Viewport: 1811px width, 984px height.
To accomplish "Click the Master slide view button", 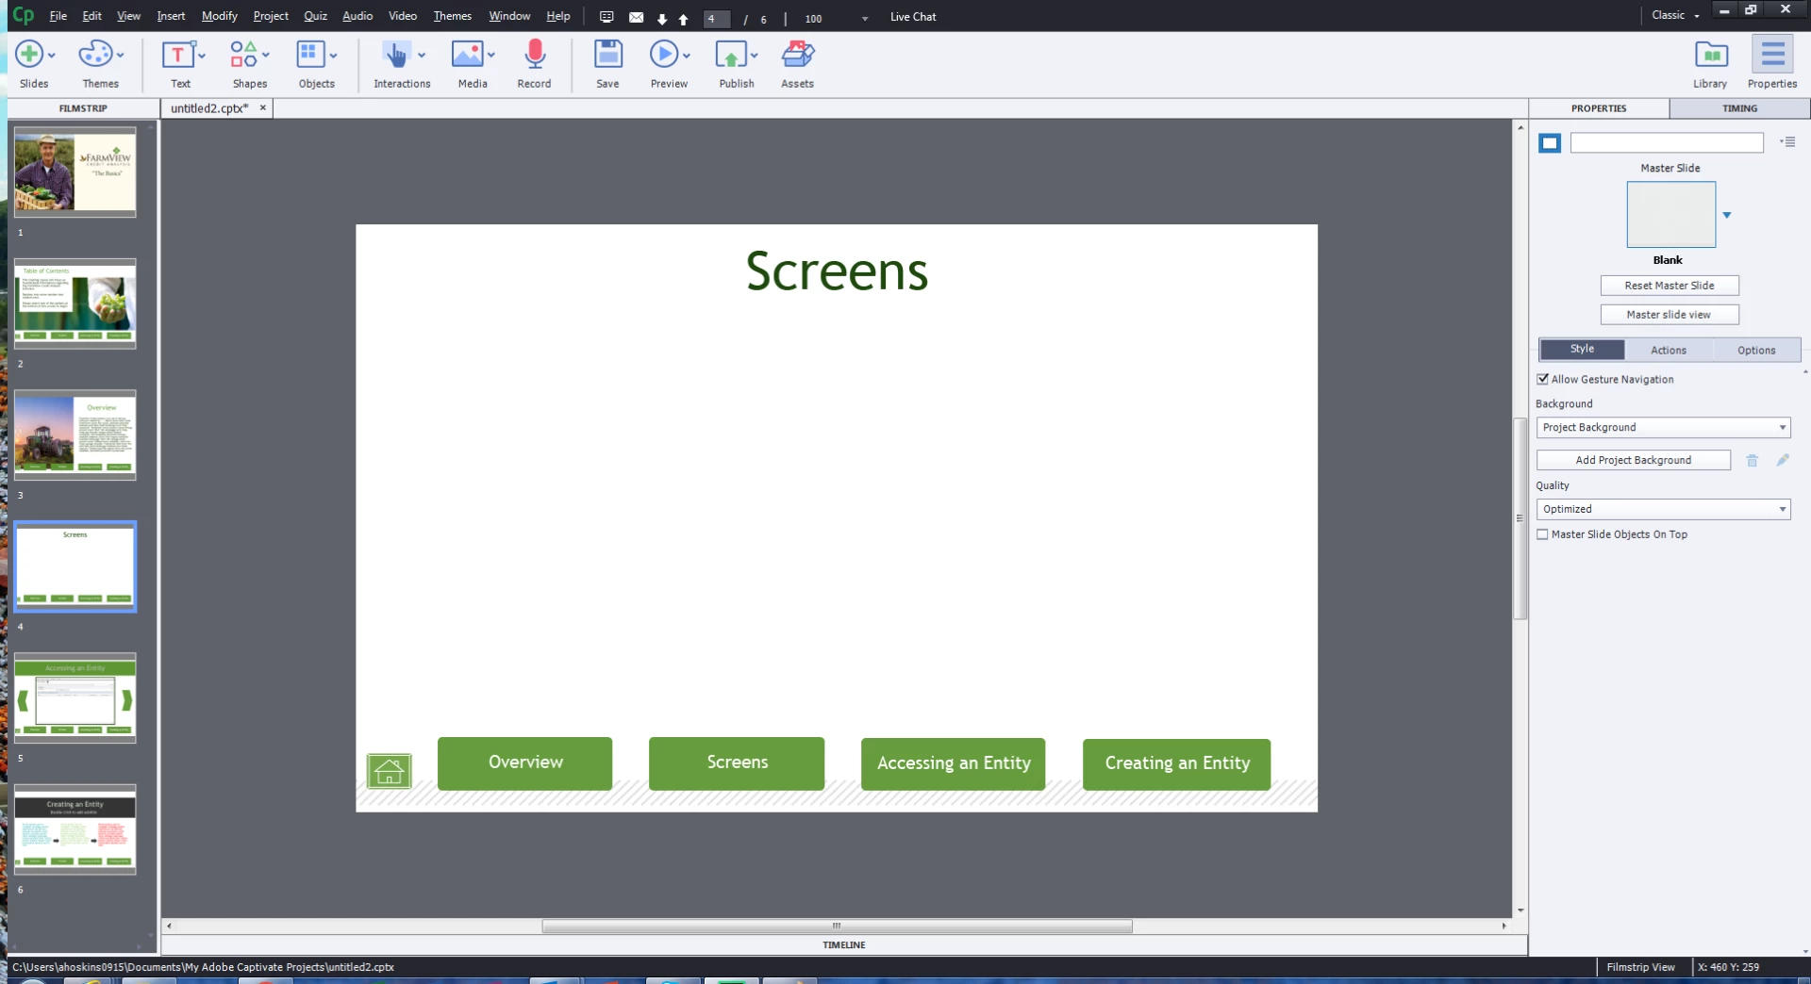I will 1670,315.
